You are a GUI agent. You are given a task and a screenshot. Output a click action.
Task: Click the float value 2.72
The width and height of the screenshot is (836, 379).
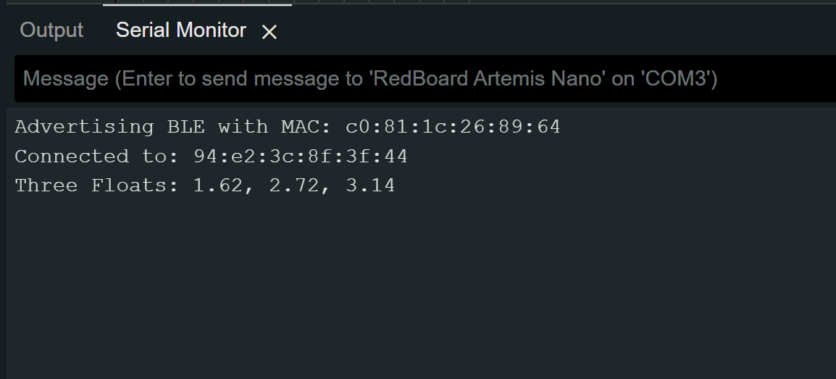click(x=294, y=186)
